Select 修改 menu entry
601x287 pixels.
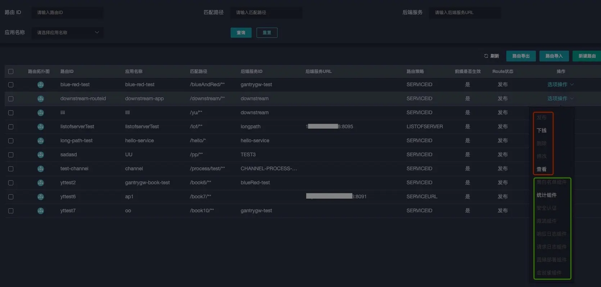[542, 156]
